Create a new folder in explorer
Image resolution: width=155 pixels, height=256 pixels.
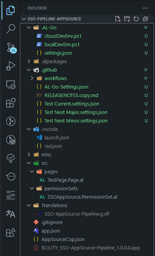click(127, 19)
